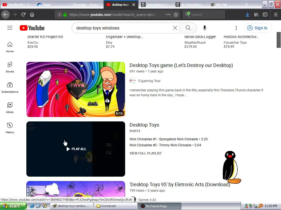The image size is (281, 210).
Task: Open the Games 4 All channel link
Action: coord(147,200)
